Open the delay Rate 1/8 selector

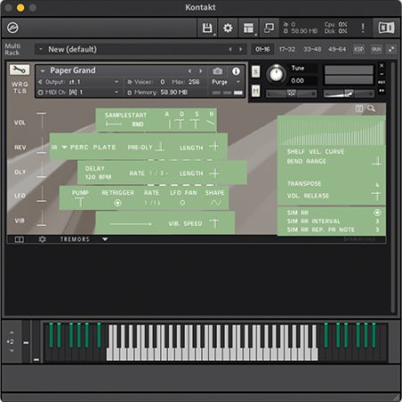pos(159,173)
